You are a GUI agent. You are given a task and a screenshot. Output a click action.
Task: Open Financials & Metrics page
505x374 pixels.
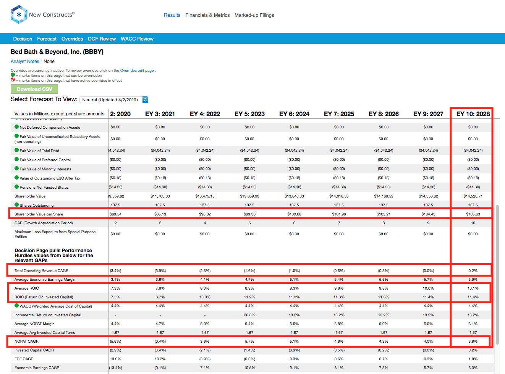(207, 15)
